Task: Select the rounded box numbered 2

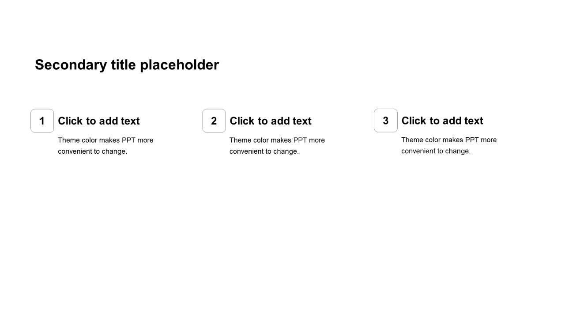Action: [x=214, y=121]
